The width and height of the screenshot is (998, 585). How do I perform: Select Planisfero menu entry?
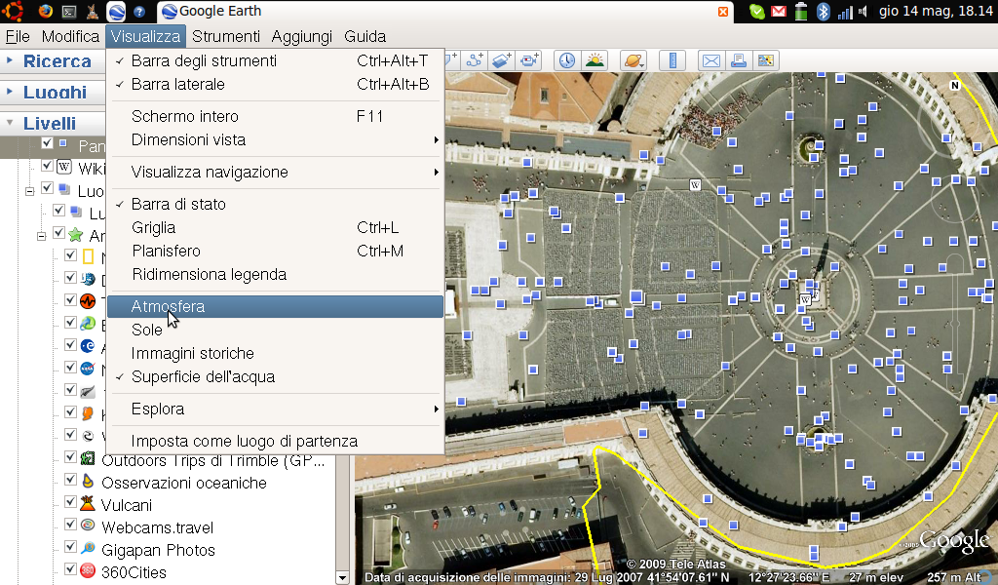[275, 251]
